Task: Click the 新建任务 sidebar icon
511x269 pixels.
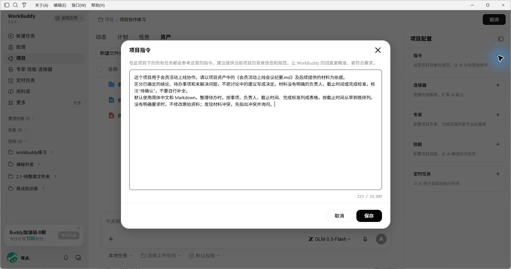Action: (11, 36)
